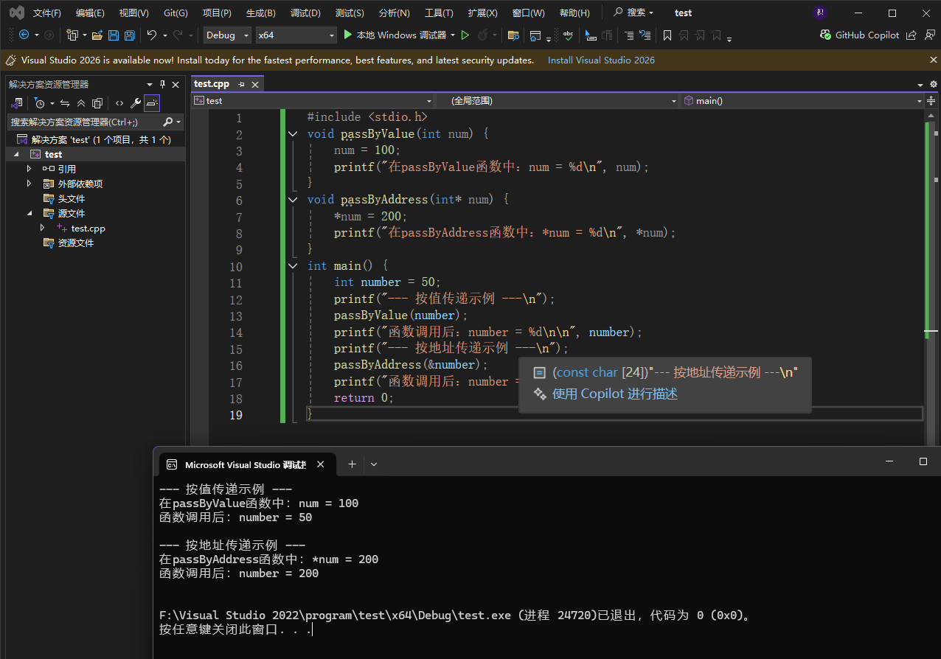The image size is (941, 659).
Task: Expand the 外部依赖项 tree node
Action: 29,184
